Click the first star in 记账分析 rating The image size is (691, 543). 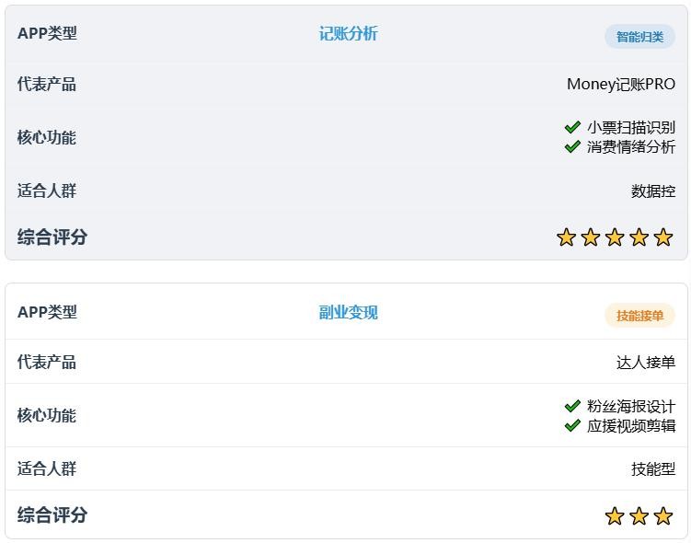[566, 237]
